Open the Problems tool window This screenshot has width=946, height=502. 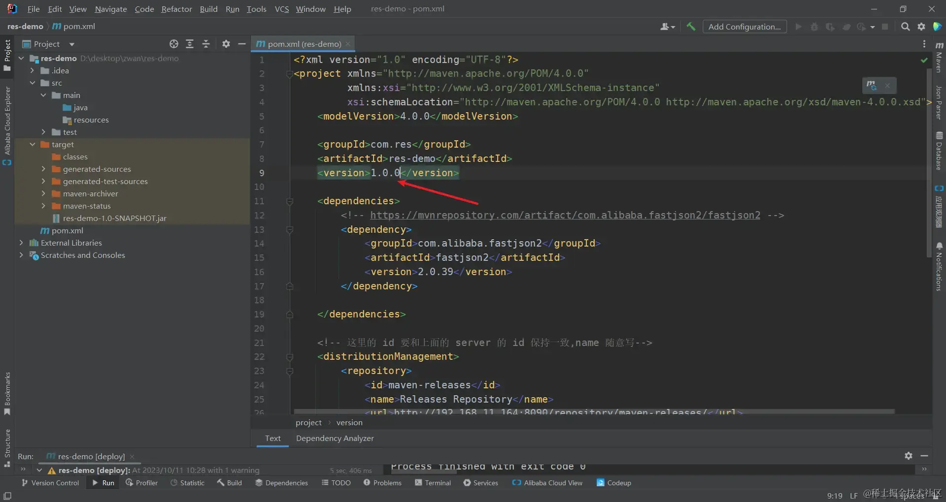382,483
